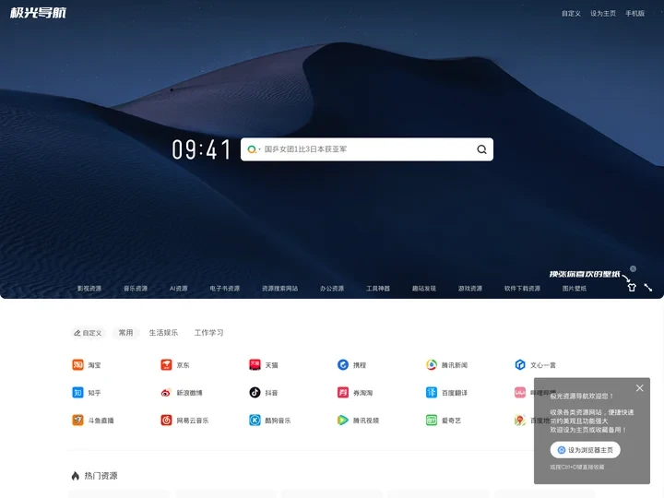Click the 手机版 link
The width and height of the screenshot is (664, 498).
tap(635, 14)
